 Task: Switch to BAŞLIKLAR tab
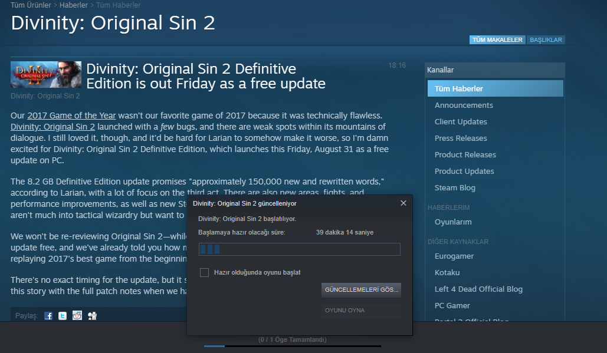tap(546, 40)
